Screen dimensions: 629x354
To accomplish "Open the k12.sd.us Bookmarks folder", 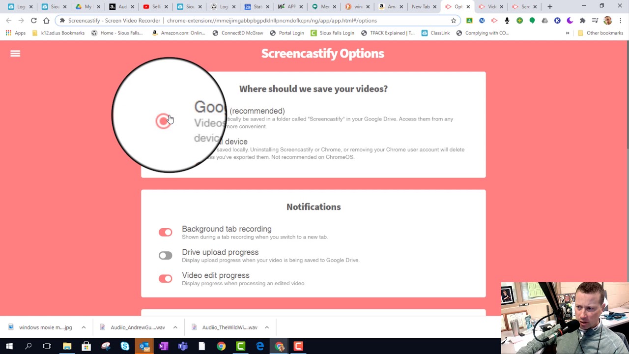I will coord(58,33).
